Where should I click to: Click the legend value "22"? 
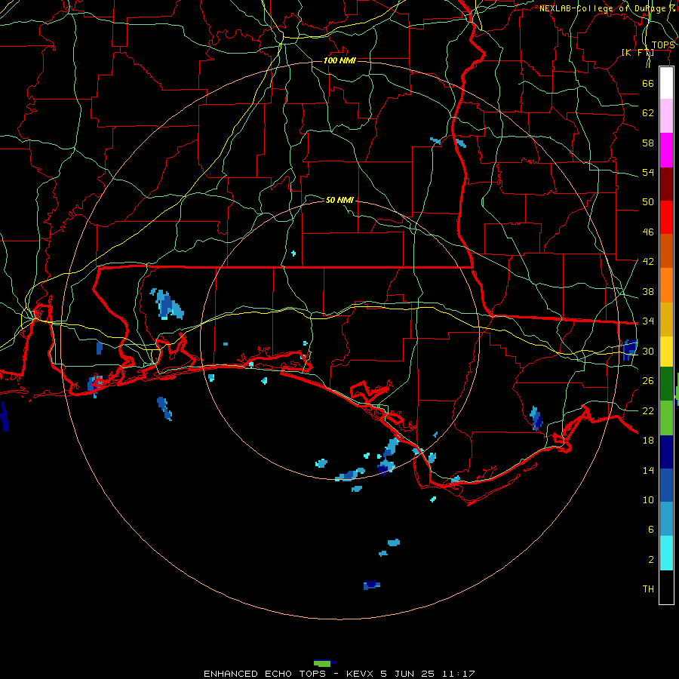648,410
